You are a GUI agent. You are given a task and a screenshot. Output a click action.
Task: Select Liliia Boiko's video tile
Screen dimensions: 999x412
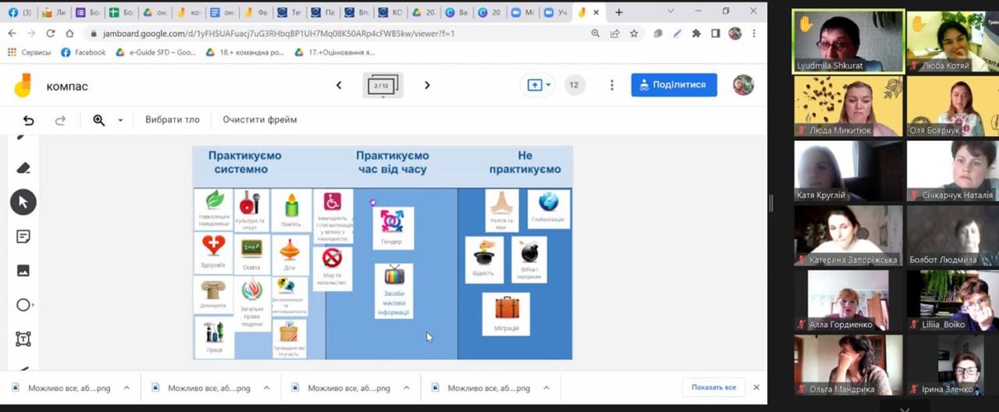coord(953,301)
